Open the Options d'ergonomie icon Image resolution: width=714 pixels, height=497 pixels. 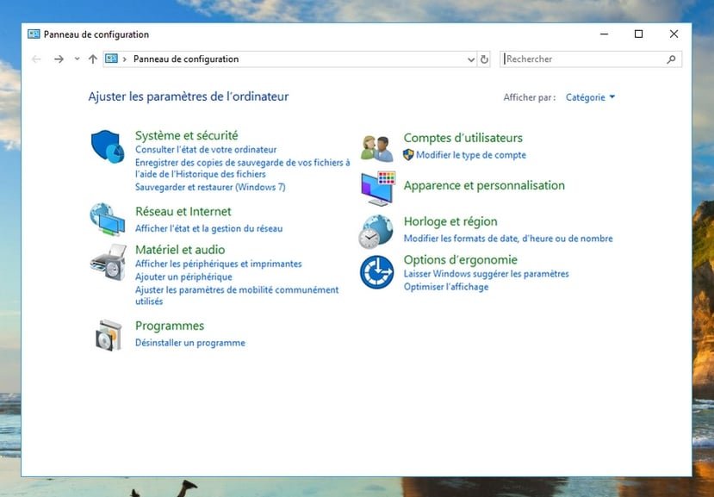376,271
